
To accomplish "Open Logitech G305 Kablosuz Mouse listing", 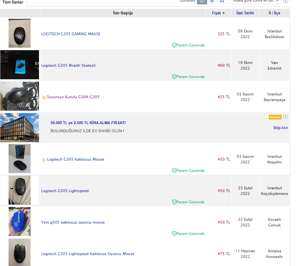I will point(75,159).
